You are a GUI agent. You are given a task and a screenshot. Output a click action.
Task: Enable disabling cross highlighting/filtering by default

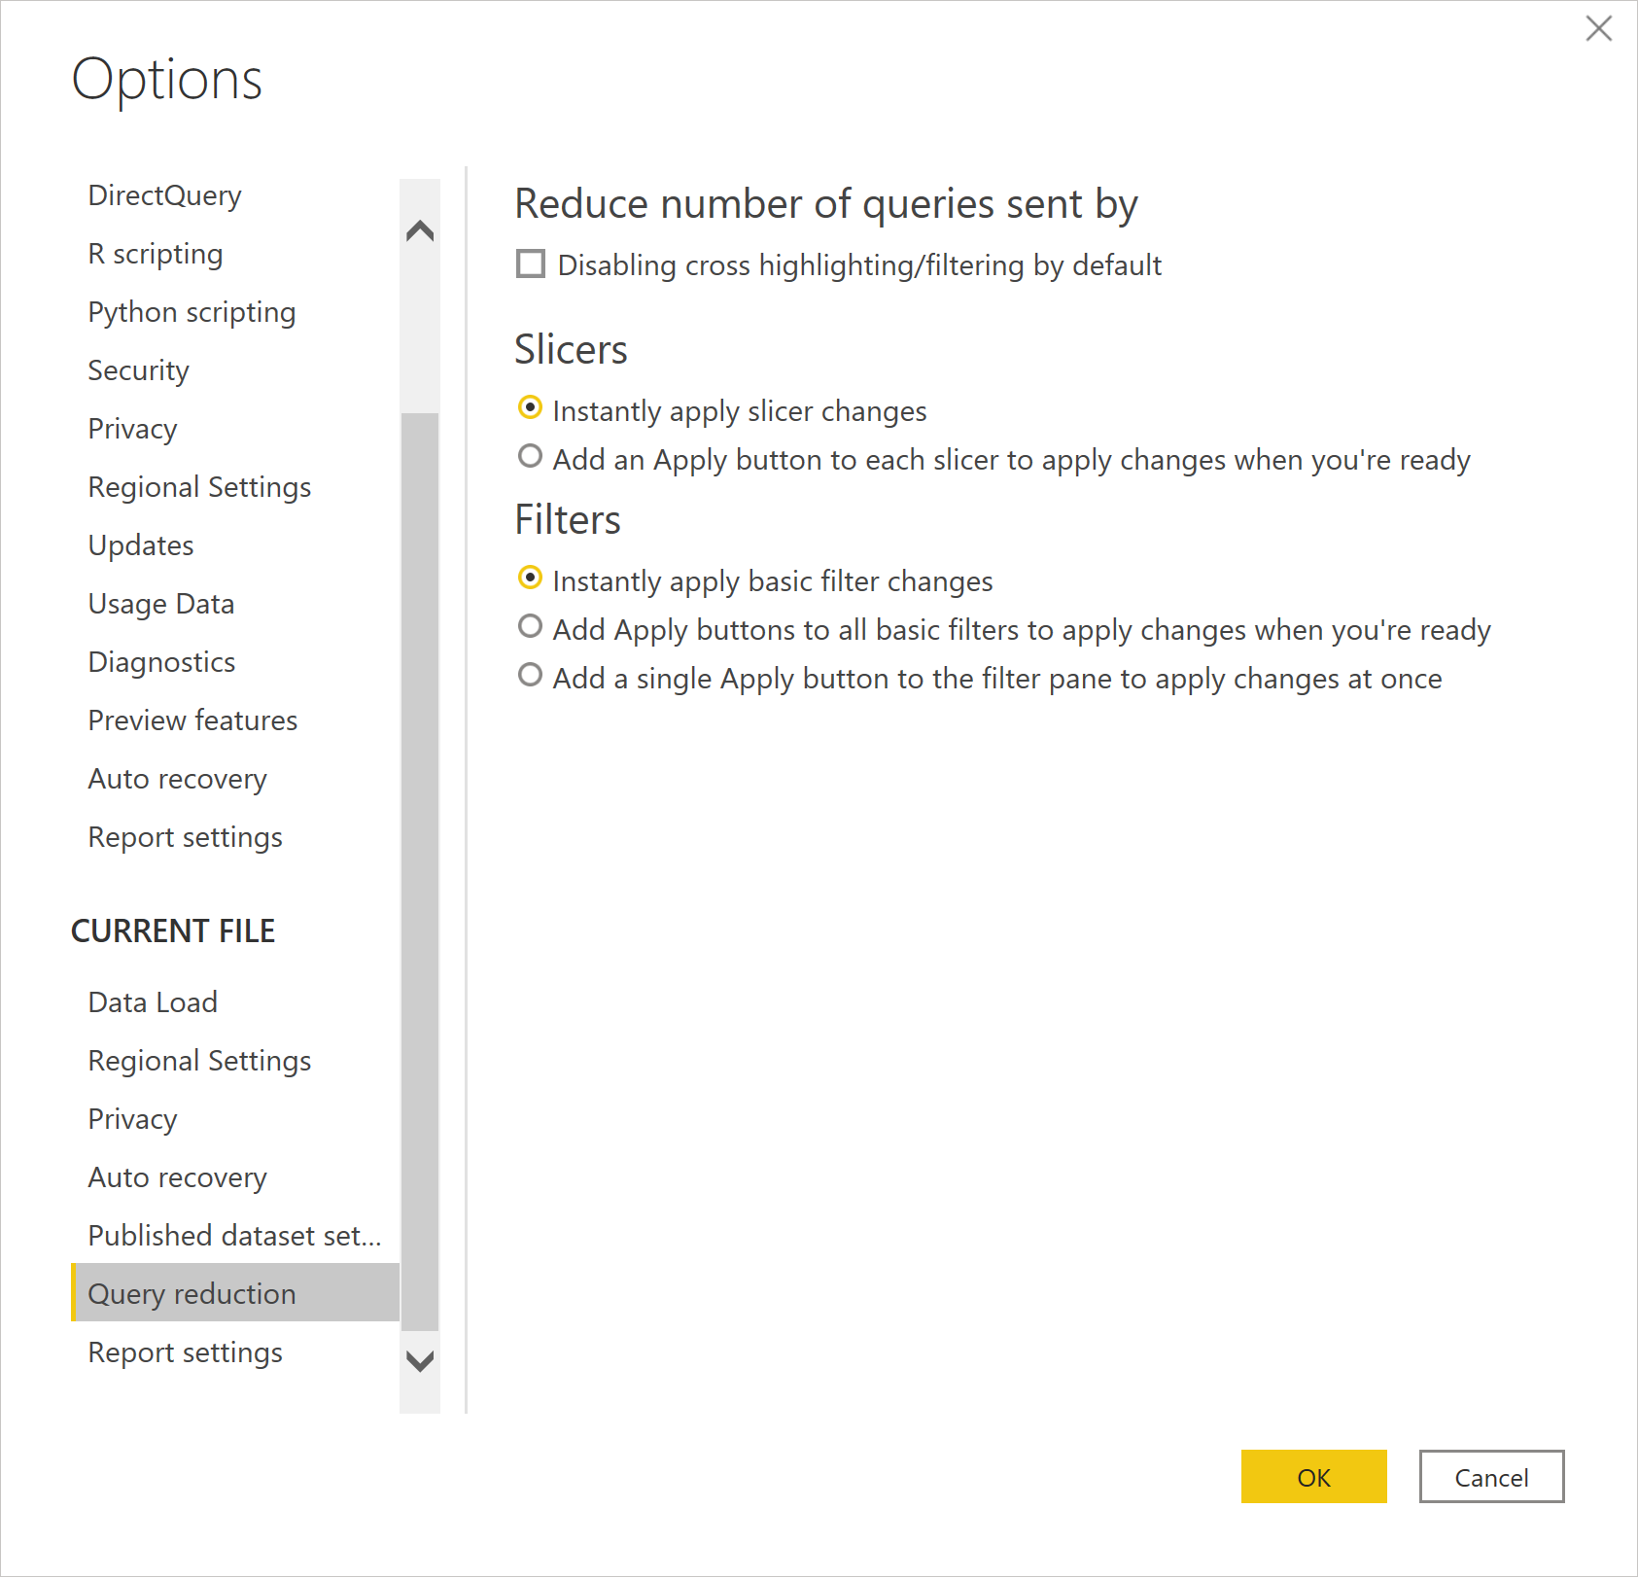point(530,263)
